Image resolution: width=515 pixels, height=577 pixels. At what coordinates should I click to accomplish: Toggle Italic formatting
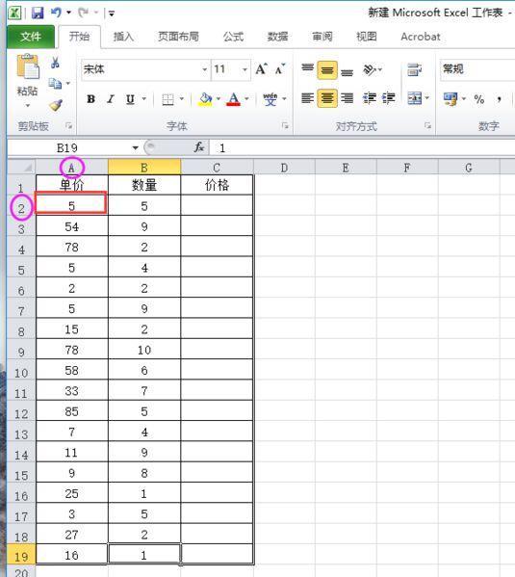111,98
